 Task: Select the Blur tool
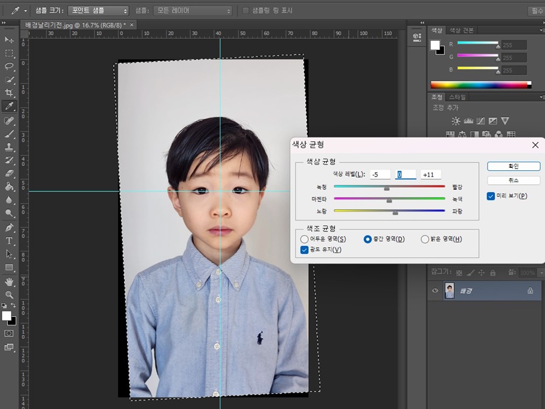[9, 200]
